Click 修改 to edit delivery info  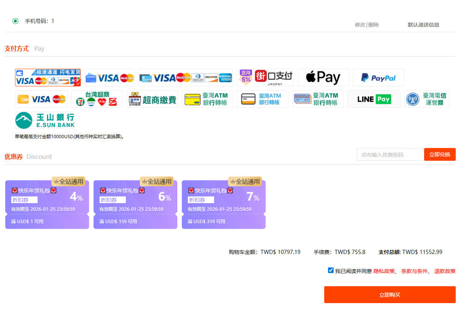click(360, 25)
